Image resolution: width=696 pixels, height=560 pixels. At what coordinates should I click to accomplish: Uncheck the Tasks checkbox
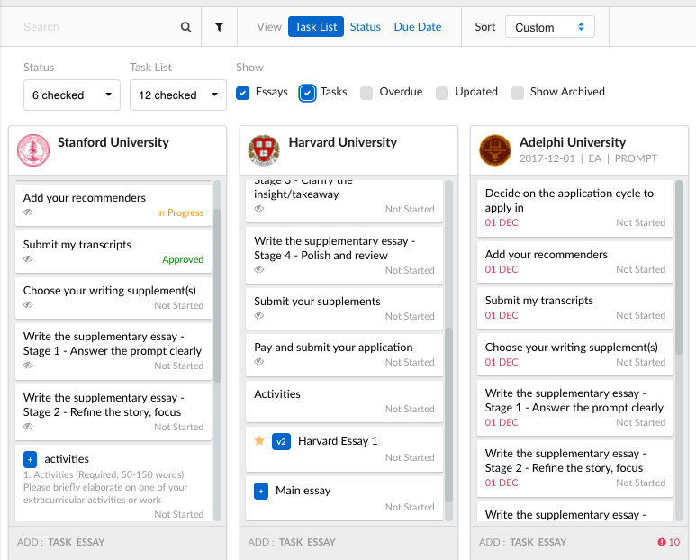(308, 94)
